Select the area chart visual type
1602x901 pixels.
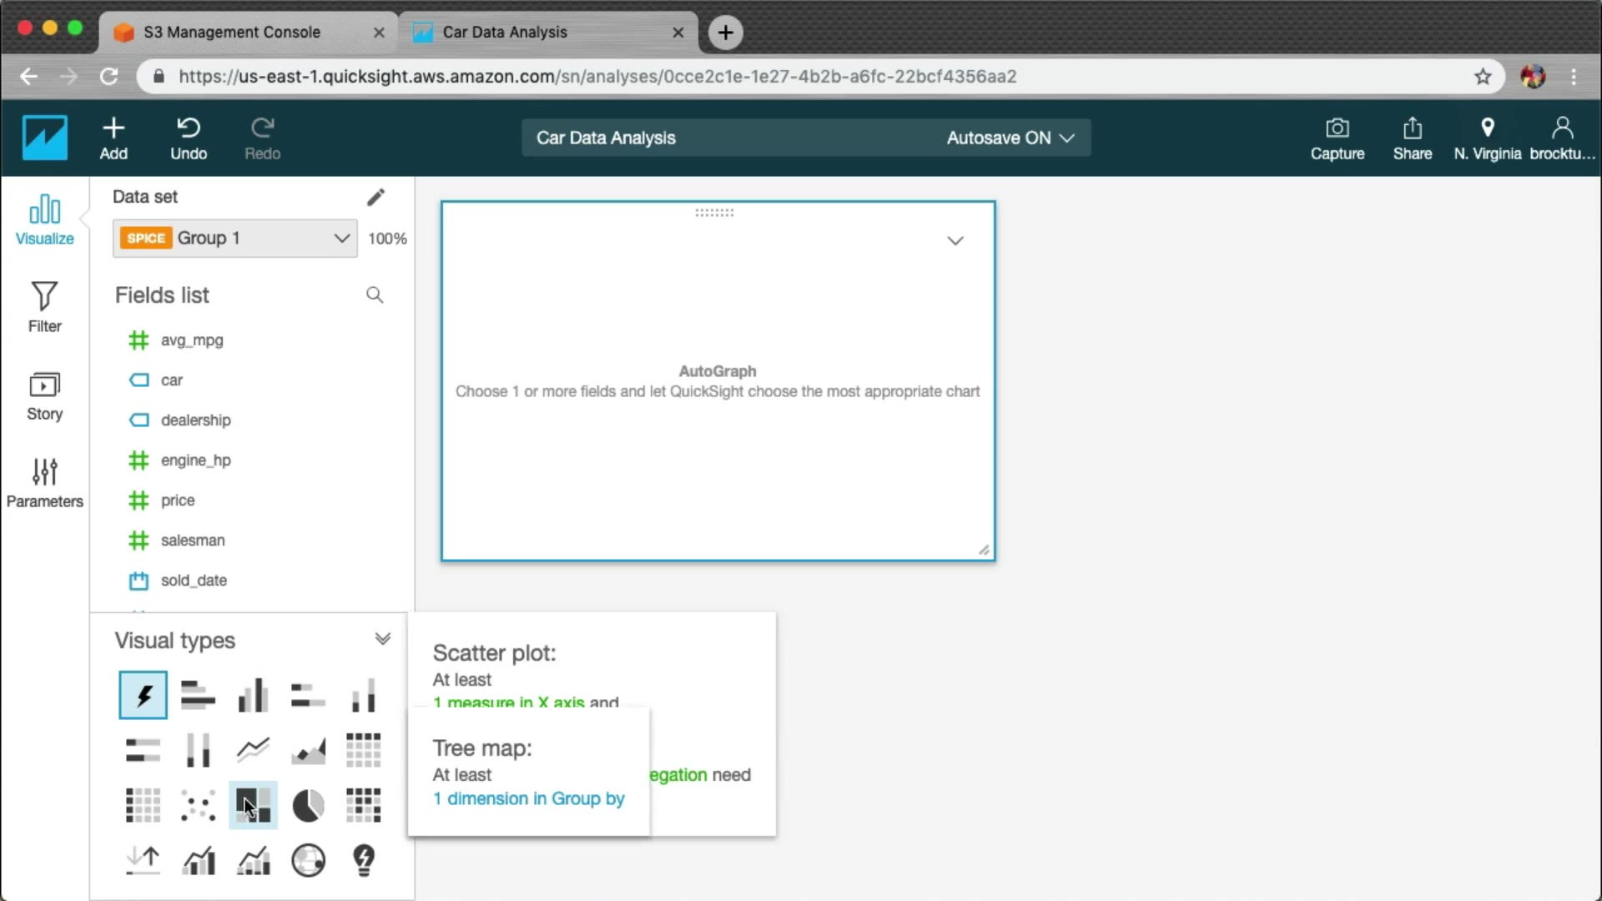pos(308,750)
